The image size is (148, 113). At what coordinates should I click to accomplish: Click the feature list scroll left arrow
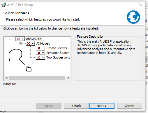(7, 78)
